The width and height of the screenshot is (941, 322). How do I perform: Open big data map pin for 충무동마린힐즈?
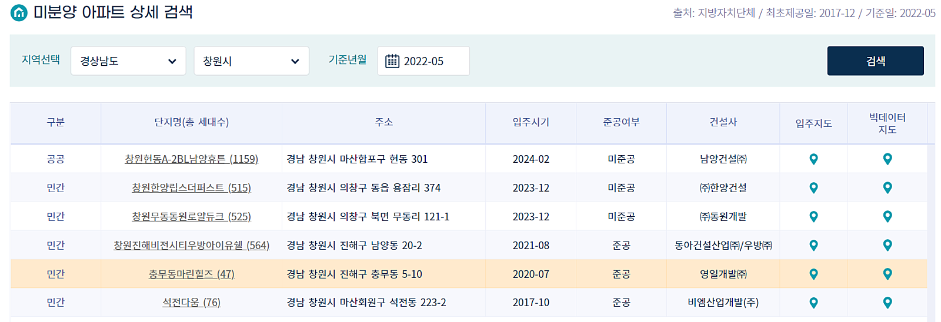click(887, 274)
